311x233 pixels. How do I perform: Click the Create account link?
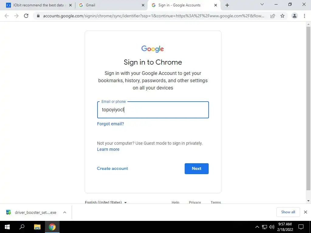coord(112,168)
